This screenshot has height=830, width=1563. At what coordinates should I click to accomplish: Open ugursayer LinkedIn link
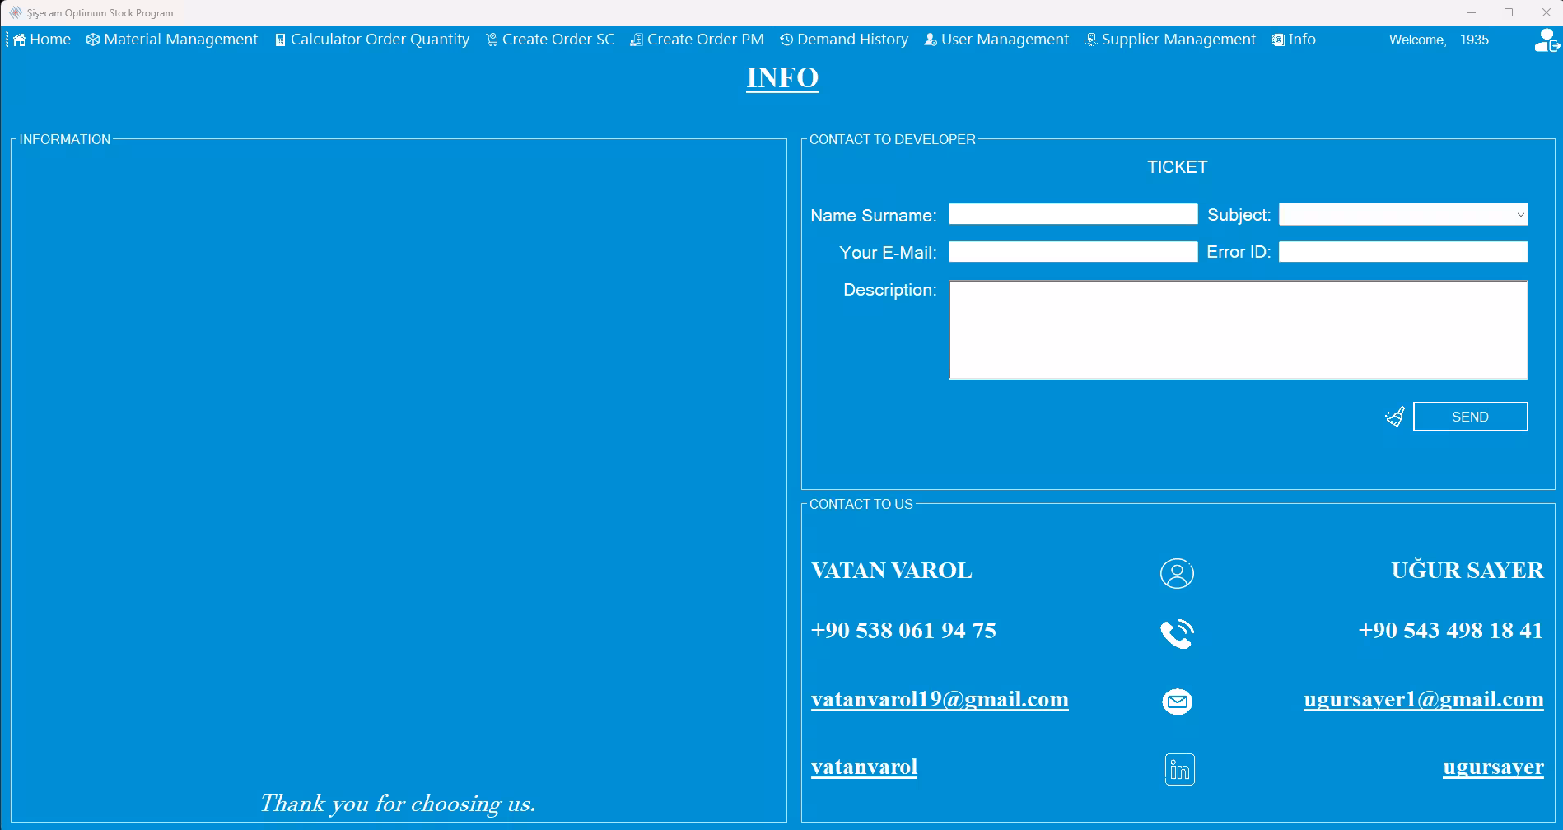click(1493, 767)
